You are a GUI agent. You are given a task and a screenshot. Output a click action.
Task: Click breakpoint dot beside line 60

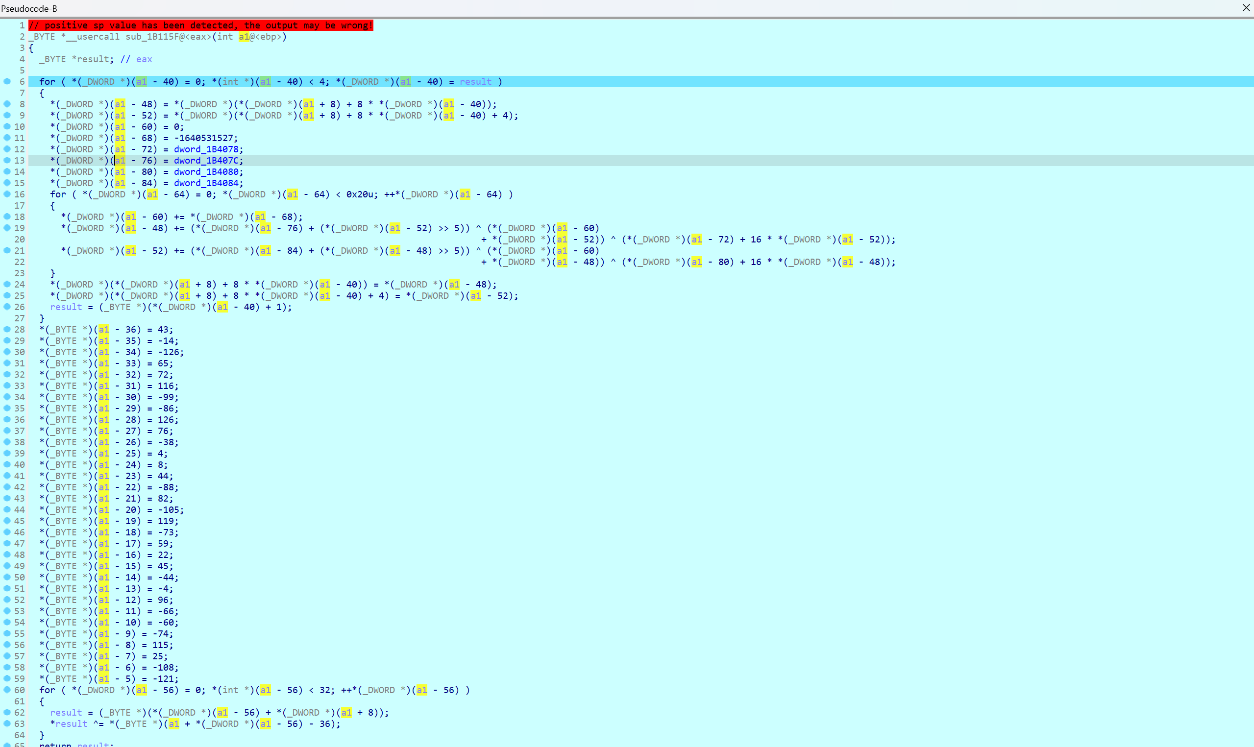(7, 690)
